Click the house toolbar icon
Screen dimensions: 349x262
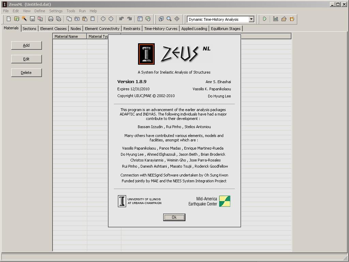(x=284, y=19)
